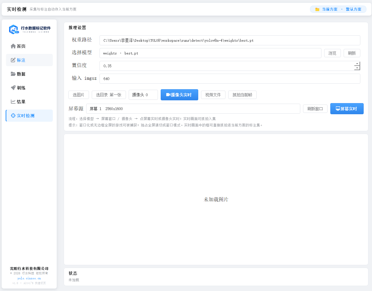This screenshot has width=372, height=291.
Task: Open the yolo.cinsoo.cn link
Action: click(29, 278)
